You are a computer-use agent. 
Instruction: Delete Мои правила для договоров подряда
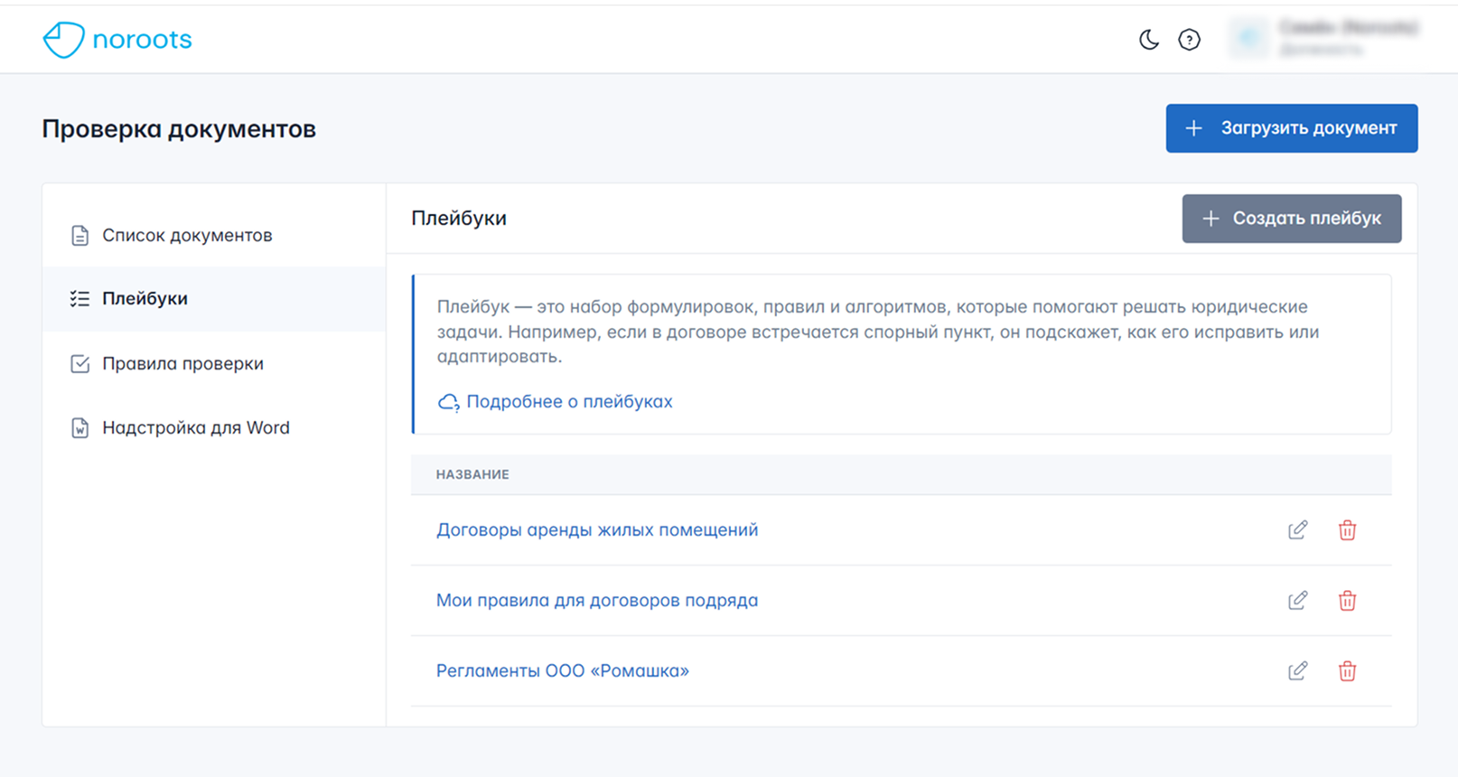click(1347, 600)
